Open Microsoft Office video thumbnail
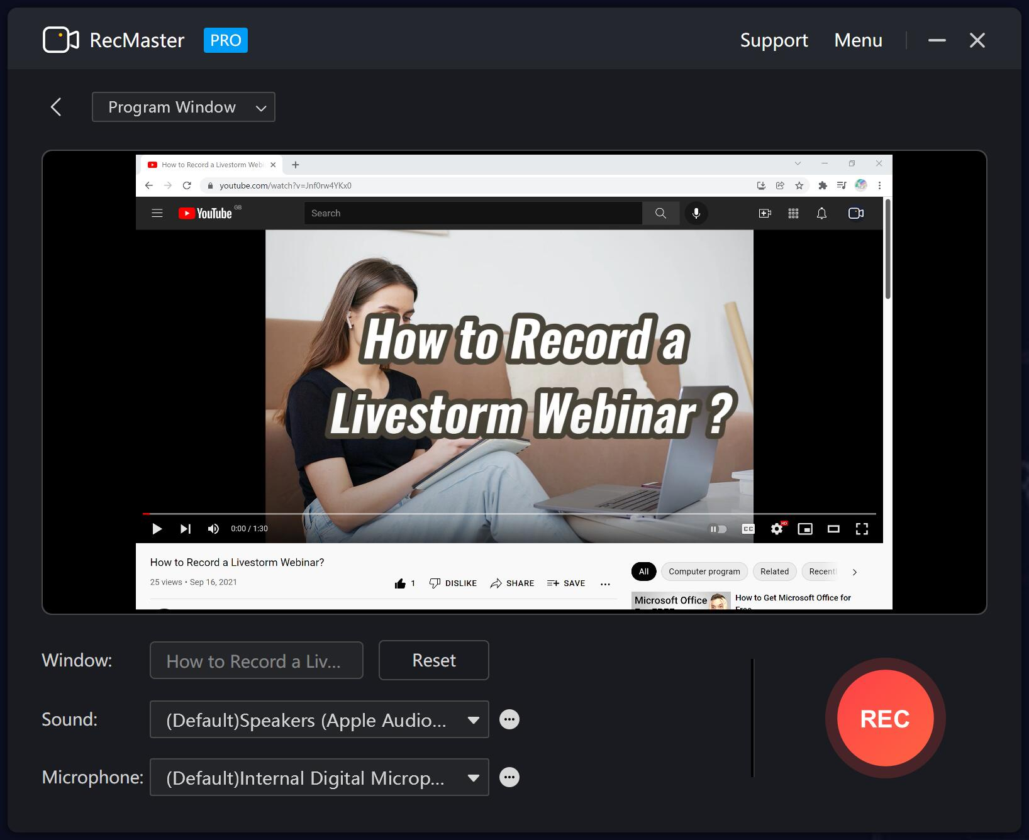 coord(681,601)
